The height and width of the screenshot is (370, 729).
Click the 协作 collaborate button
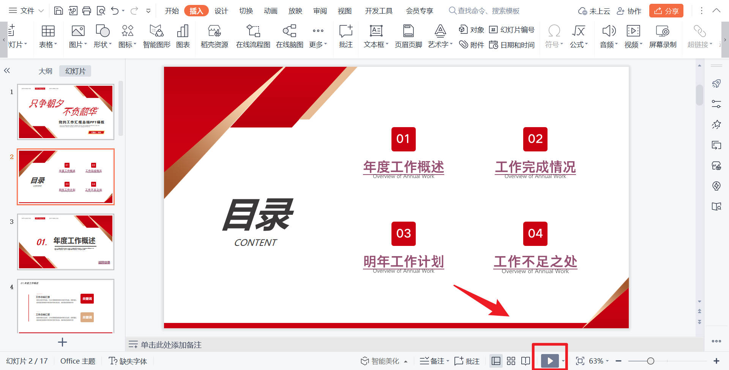[629, 11]
